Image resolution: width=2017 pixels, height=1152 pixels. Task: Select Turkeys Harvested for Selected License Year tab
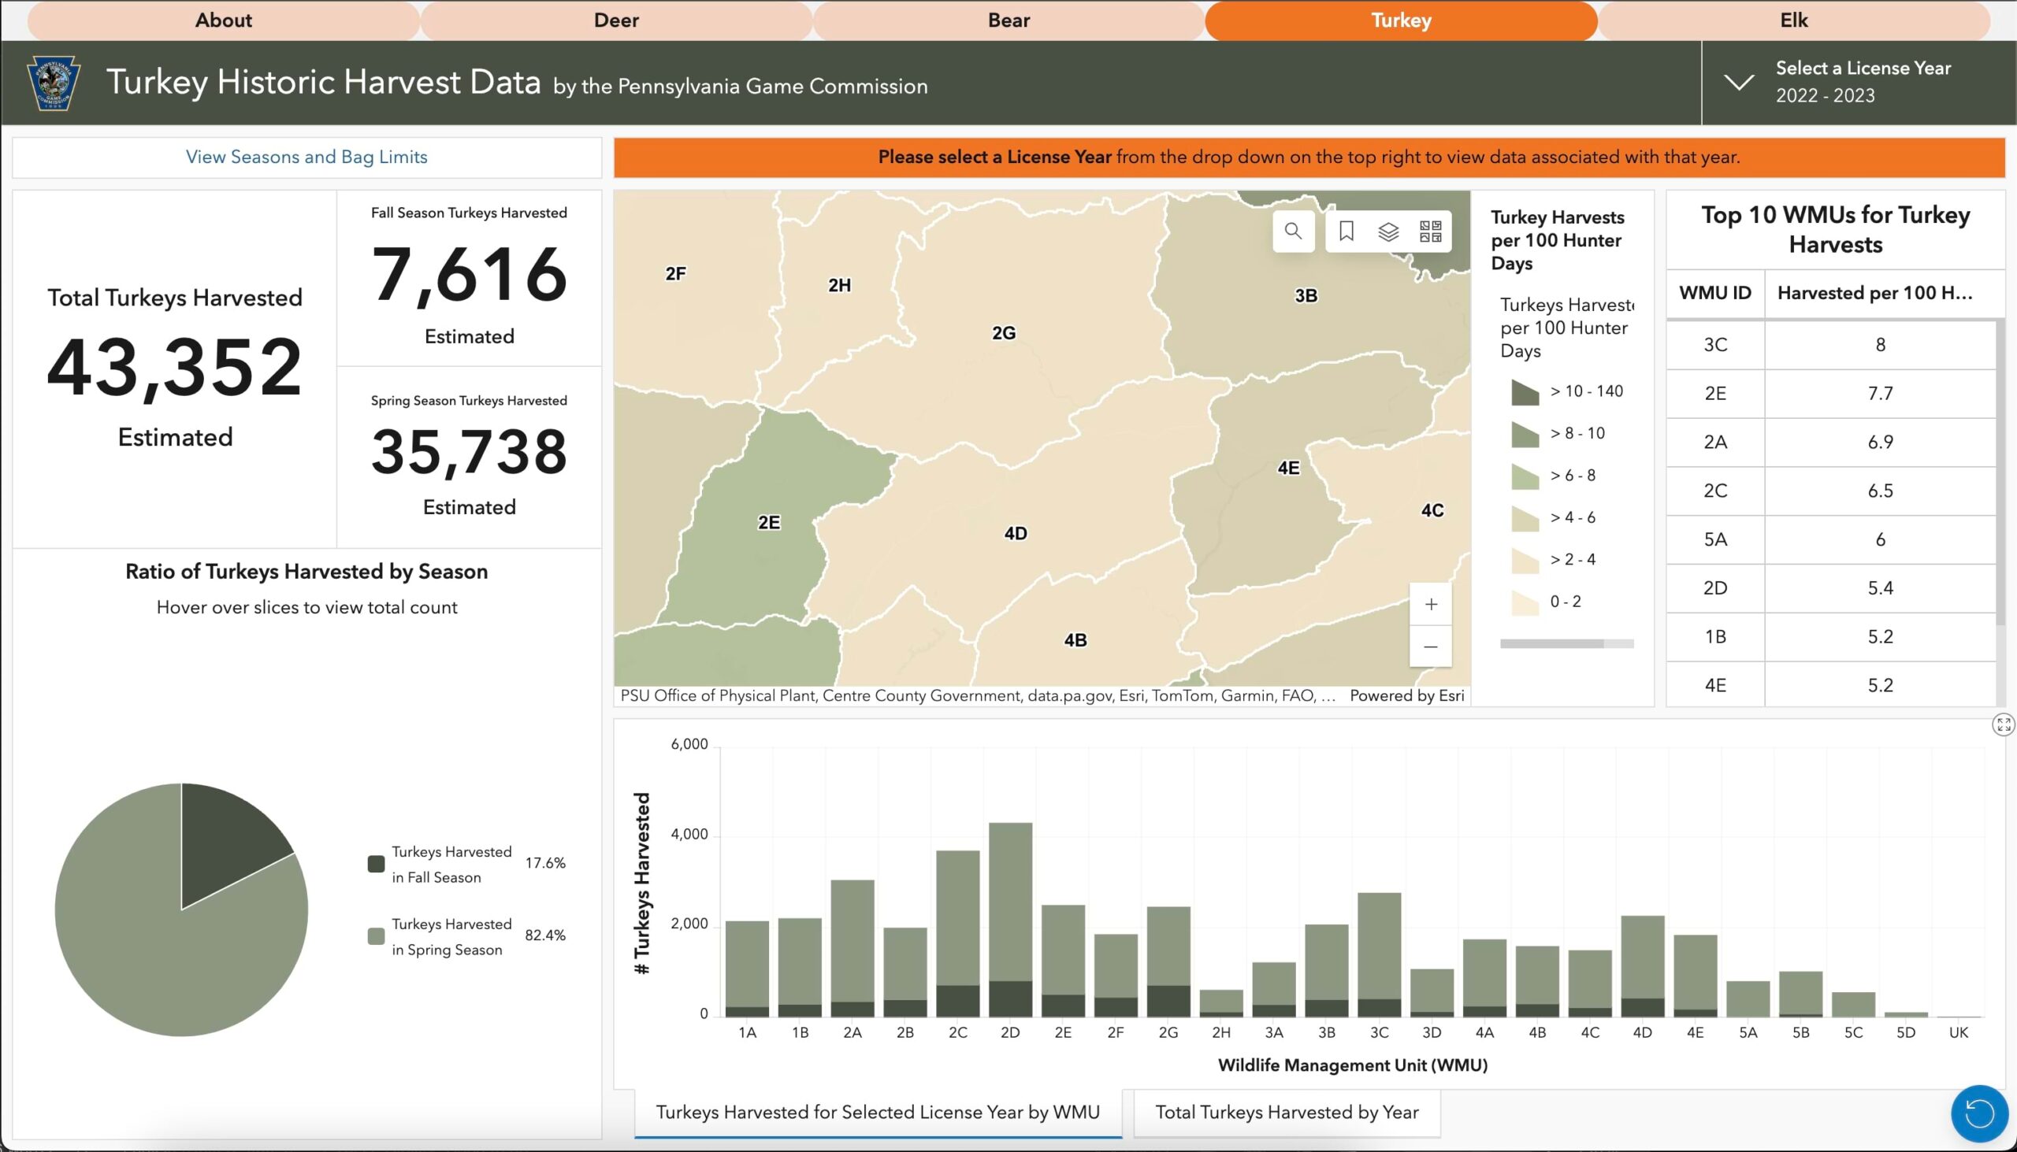point(877,1113)
